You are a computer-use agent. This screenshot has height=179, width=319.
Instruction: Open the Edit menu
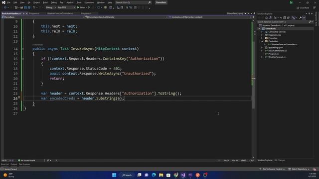click(15, 2)
